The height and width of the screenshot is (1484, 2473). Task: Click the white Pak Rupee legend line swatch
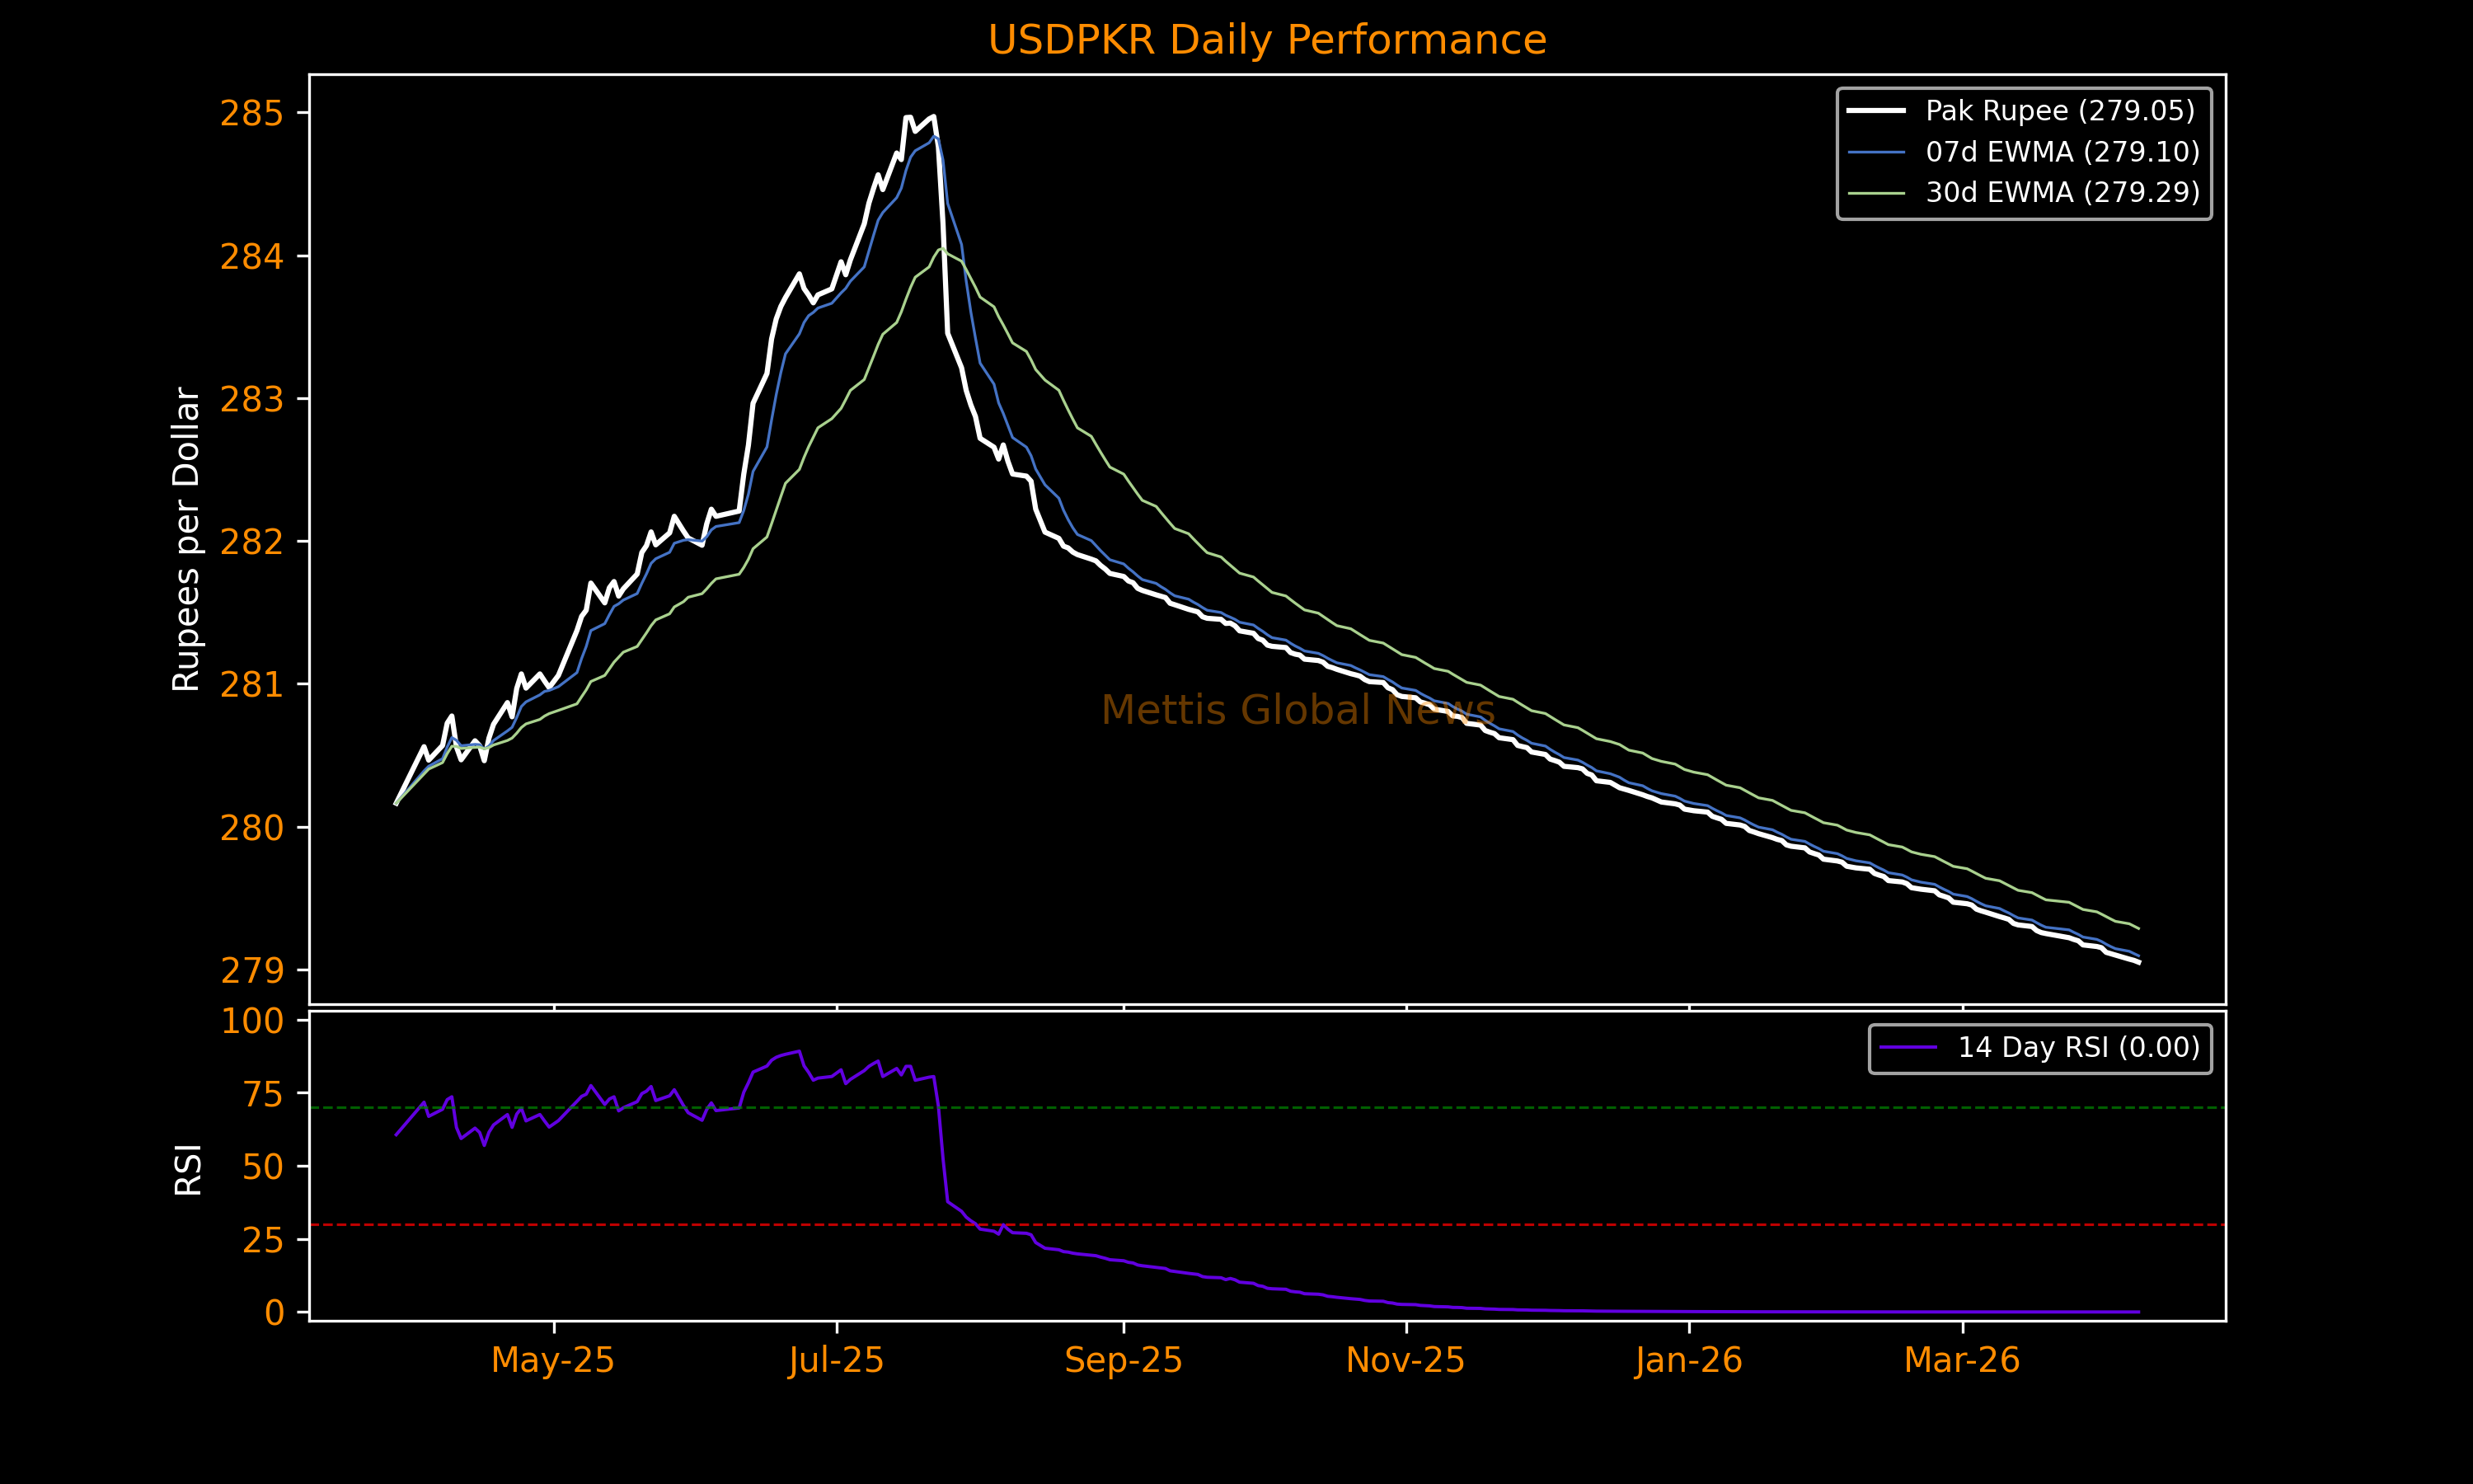[x=1876, y=111]
